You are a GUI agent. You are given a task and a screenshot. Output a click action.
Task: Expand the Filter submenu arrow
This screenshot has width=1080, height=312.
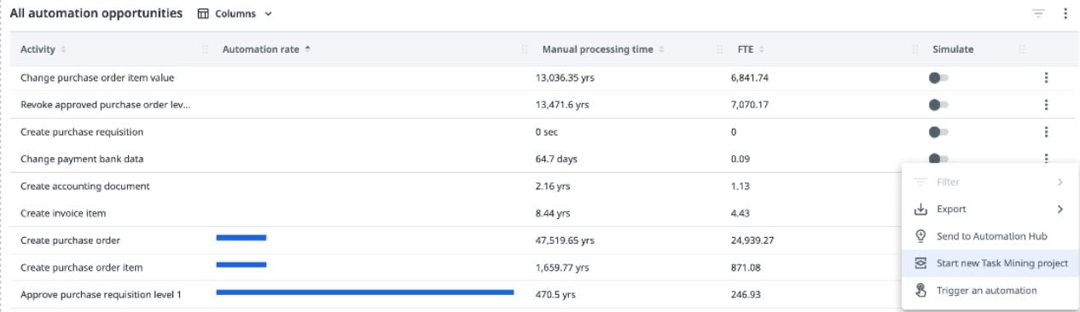[1060, 182]
